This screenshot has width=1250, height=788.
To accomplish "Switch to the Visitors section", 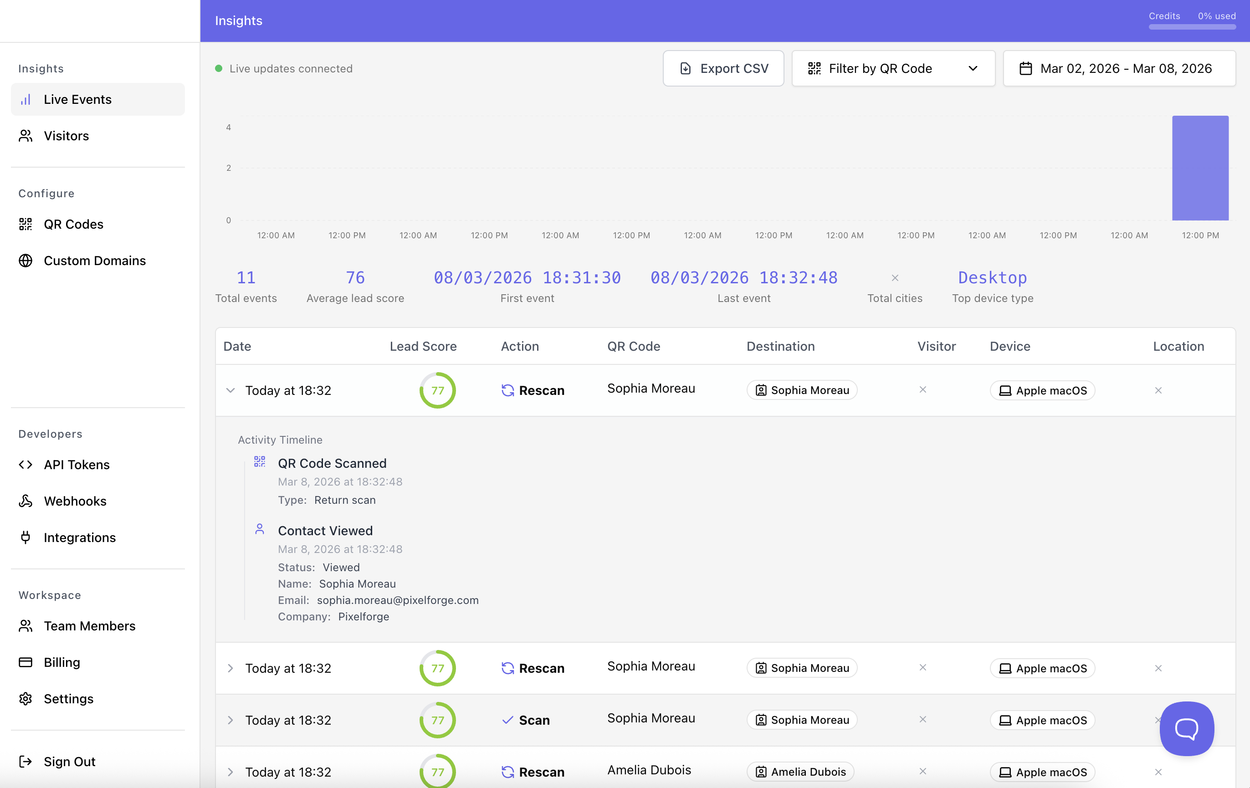I will tap(67, 135).
